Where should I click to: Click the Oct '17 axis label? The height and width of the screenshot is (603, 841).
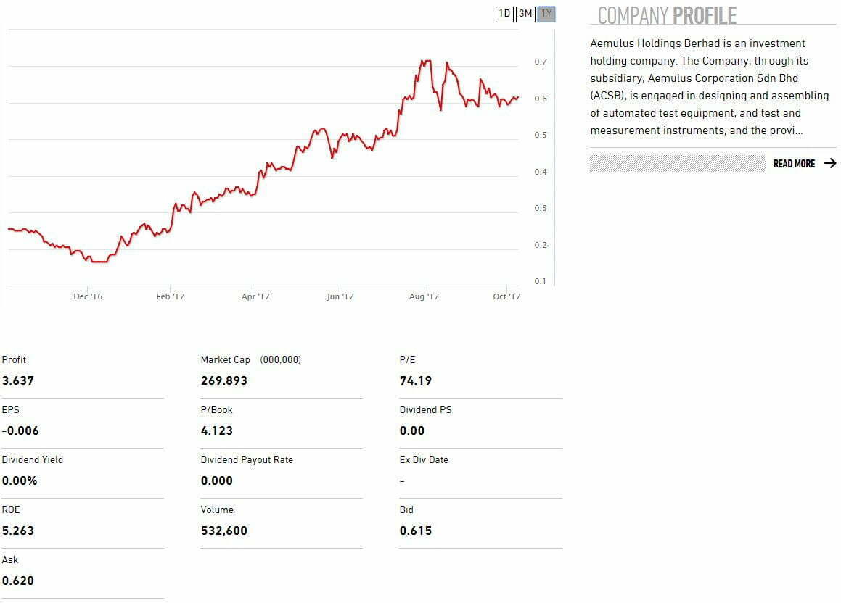pos(506,296)
